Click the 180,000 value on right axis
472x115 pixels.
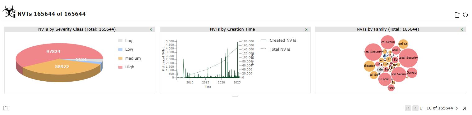[x=248, y=41]
